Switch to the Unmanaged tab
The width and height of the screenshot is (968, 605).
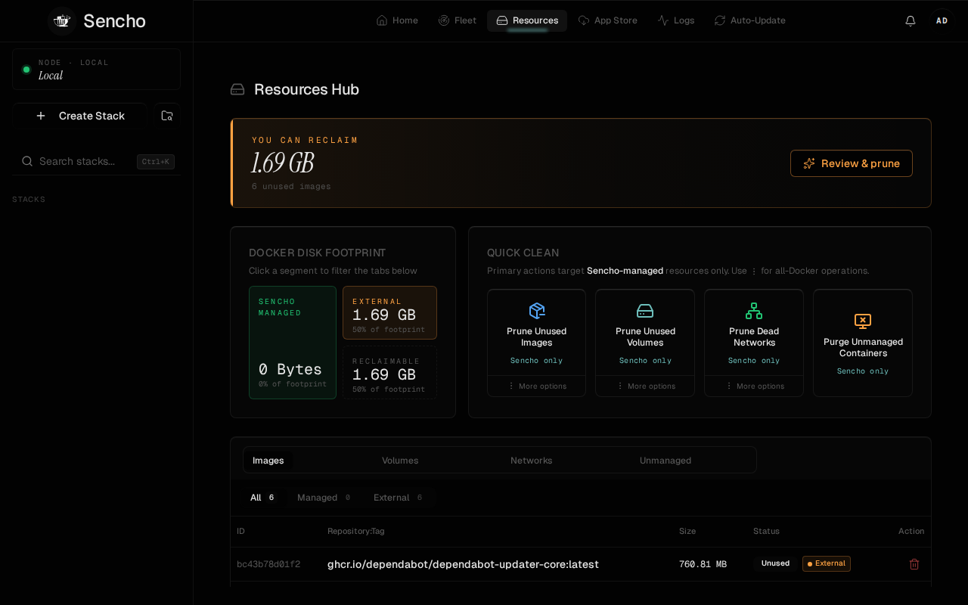[665, 461]
